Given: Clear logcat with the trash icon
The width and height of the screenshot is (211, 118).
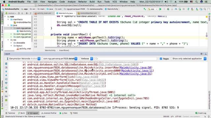Looking at the screenshot, I should [x=6, y=64].
